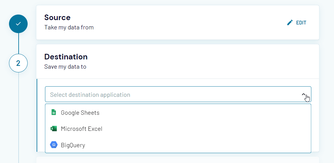This screenshot has width=334, height=163.
Task: Click the 'Save my data to' subtitle
Action: pyautogui.click(x=65, y=66)
